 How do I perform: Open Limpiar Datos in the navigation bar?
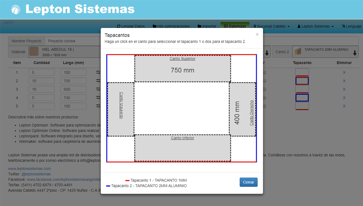(x=131, y=26)
